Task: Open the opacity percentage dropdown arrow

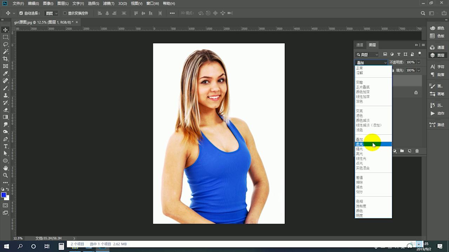Action: (418, 62)
